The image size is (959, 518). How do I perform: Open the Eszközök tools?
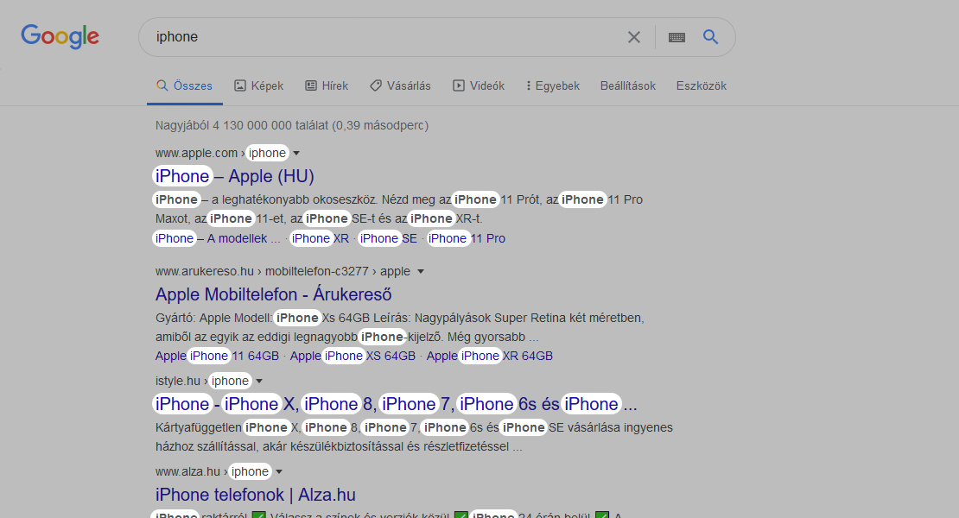(701, 86)
